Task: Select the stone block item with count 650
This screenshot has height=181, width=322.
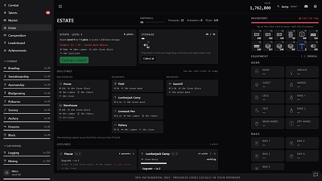Action: (268, 46)
